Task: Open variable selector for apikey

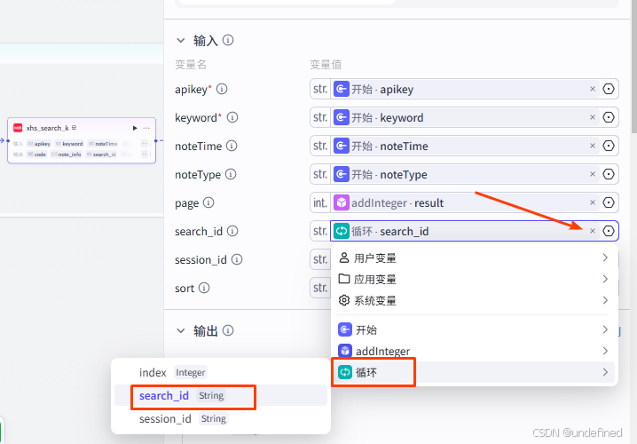Action: point(608,89)
